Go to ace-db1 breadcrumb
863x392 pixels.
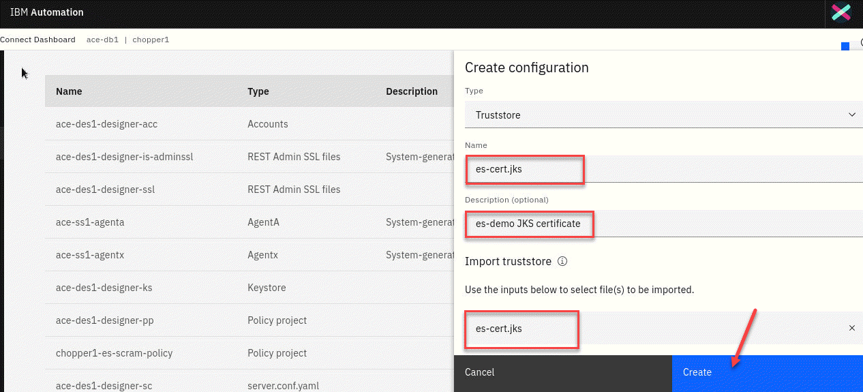[101, 40]
